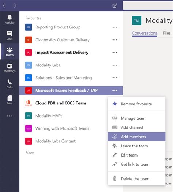
Task: Open the Activity bell in sidebar
Action: click(x=9, y=19)
